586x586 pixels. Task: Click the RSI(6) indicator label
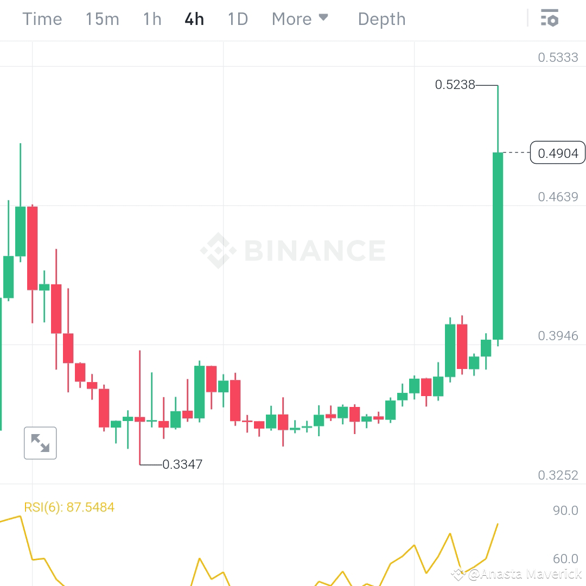[68, 507]
